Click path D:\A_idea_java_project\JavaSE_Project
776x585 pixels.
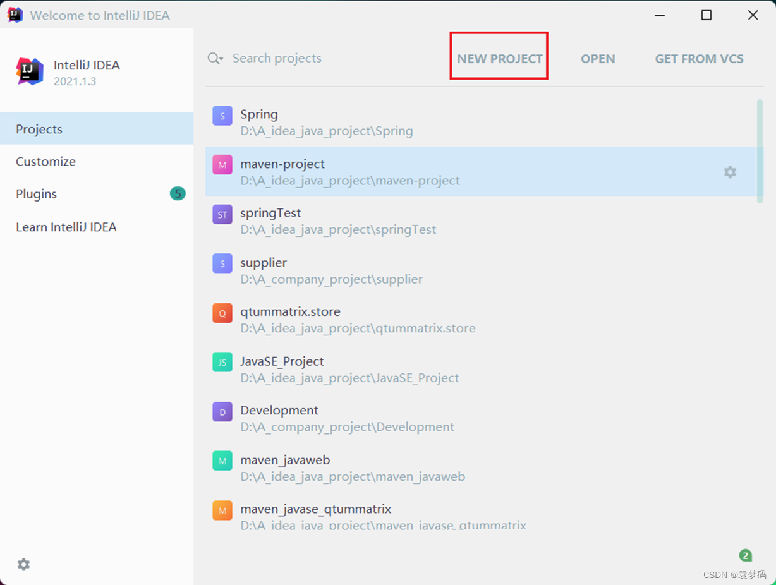[x=349, y=378]
